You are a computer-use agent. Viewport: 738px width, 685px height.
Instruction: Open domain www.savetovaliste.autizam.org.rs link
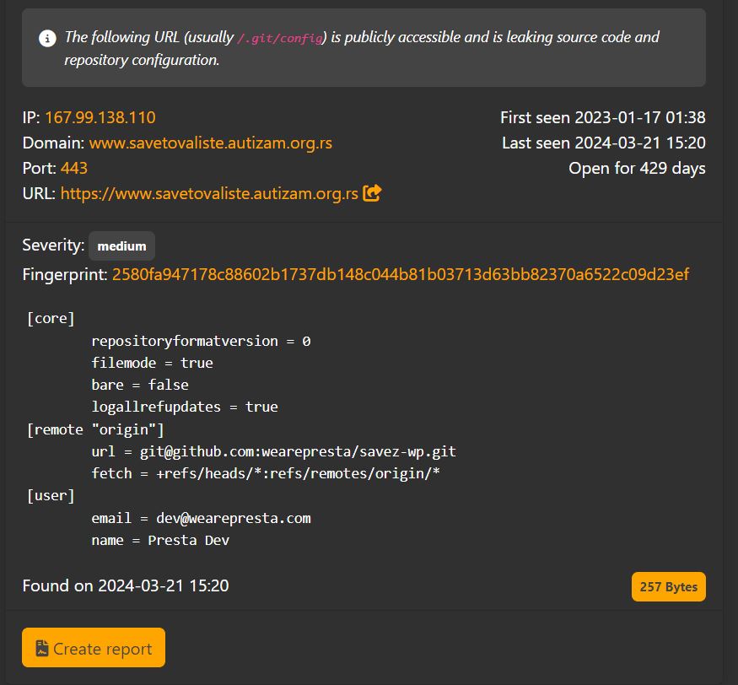(210, 143)
